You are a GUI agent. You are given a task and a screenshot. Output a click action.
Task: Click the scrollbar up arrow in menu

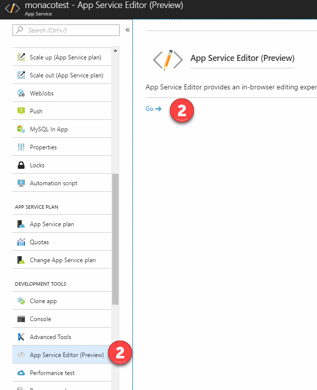[x=115, y=50]
